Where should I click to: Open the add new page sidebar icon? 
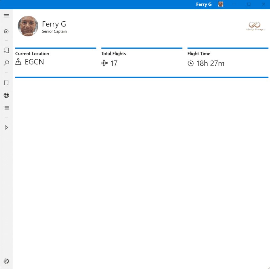pos(6,50)
